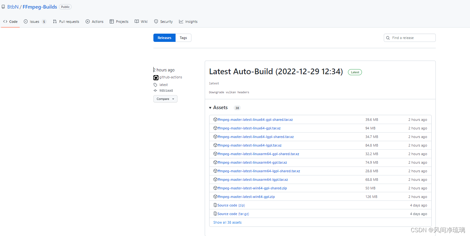
Task: Download Source code (tar.gz)
Action: point(233,214)
